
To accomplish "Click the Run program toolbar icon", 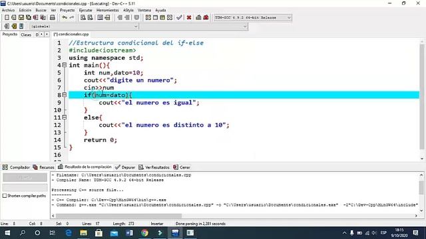I will [155, 18].
